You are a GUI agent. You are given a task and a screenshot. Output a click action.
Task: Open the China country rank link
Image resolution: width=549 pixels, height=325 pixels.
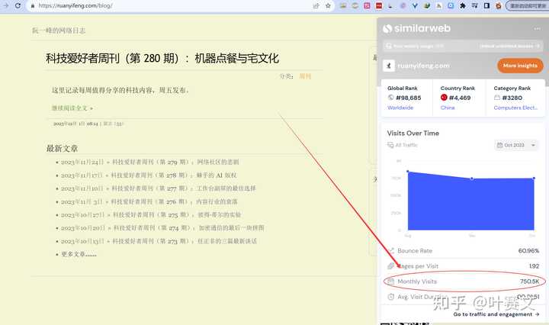pos(448,108)
